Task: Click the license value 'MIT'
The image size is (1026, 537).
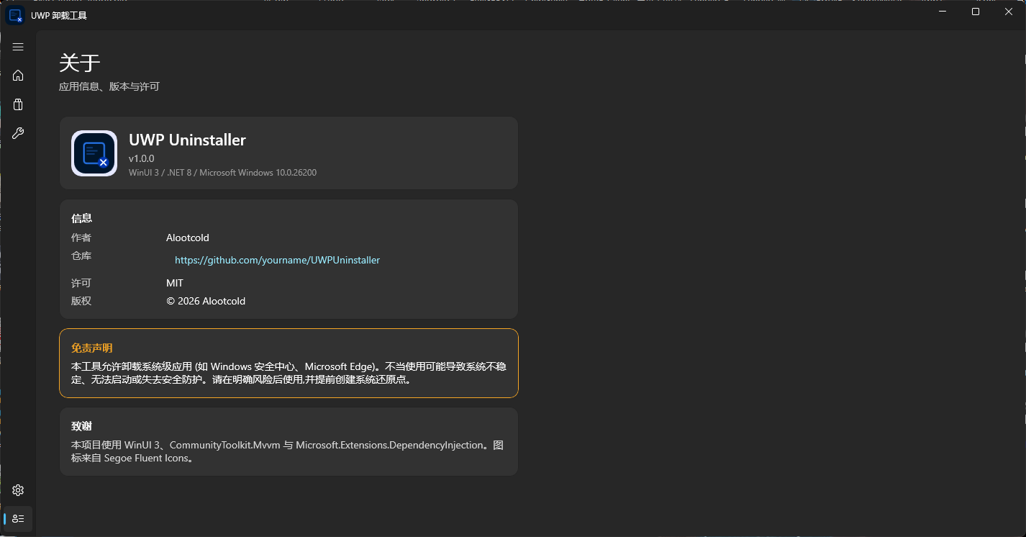Action: tap(175, 283)
